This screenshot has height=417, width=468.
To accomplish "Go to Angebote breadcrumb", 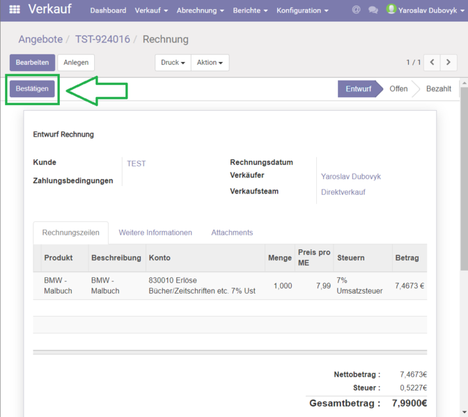I will pyautogui.click(x=40, y=39).
